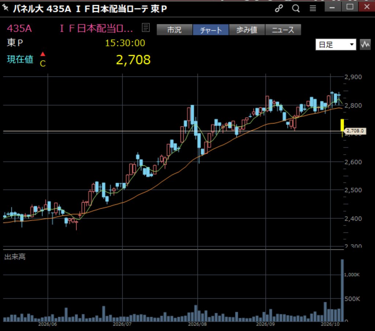This screenshot has width=375, height=331.
Task: Click the 2,708.0 price marker on axis
Action: pyautogui.click(x=355, y=131)
